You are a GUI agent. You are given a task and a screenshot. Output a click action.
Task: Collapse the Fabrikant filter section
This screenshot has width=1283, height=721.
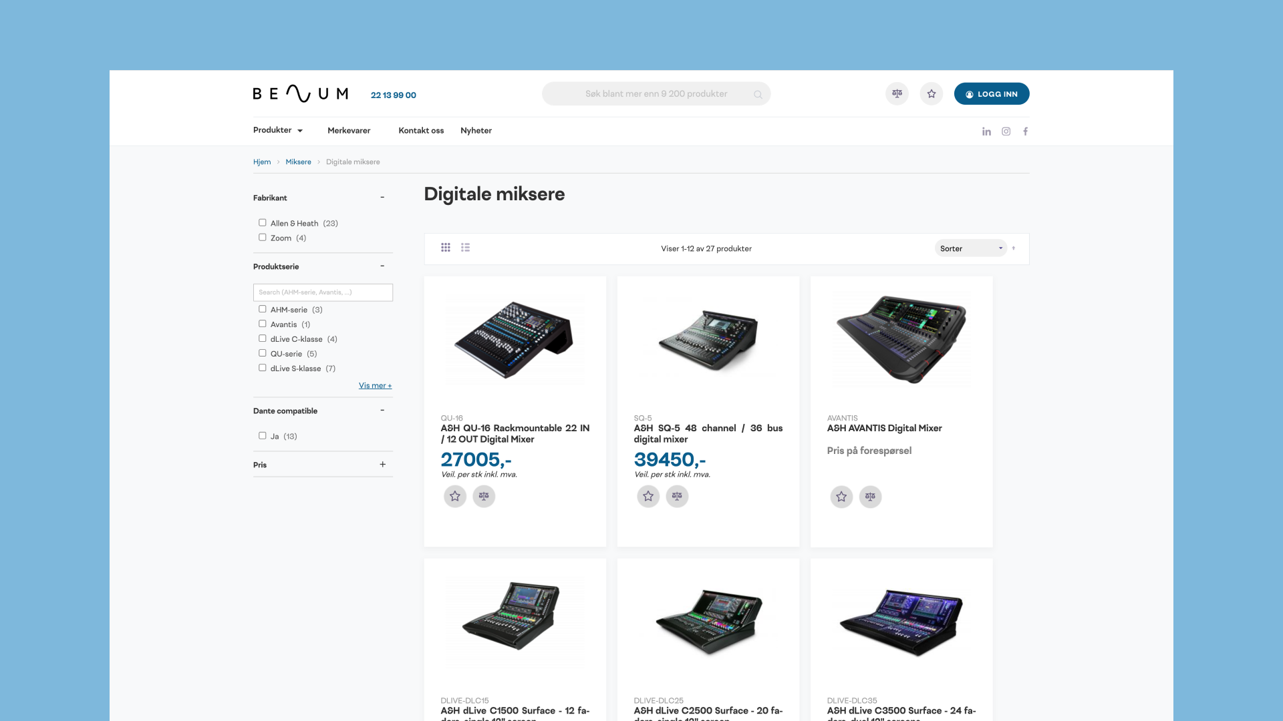coord(382,198)
